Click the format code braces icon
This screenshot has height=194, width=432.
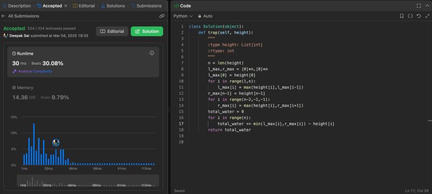410,16
